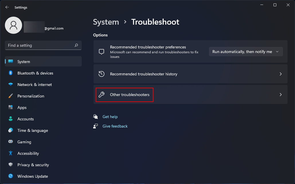Click the Gaming controller icon
The image size is (295, 184).
(x=11, y=142)
